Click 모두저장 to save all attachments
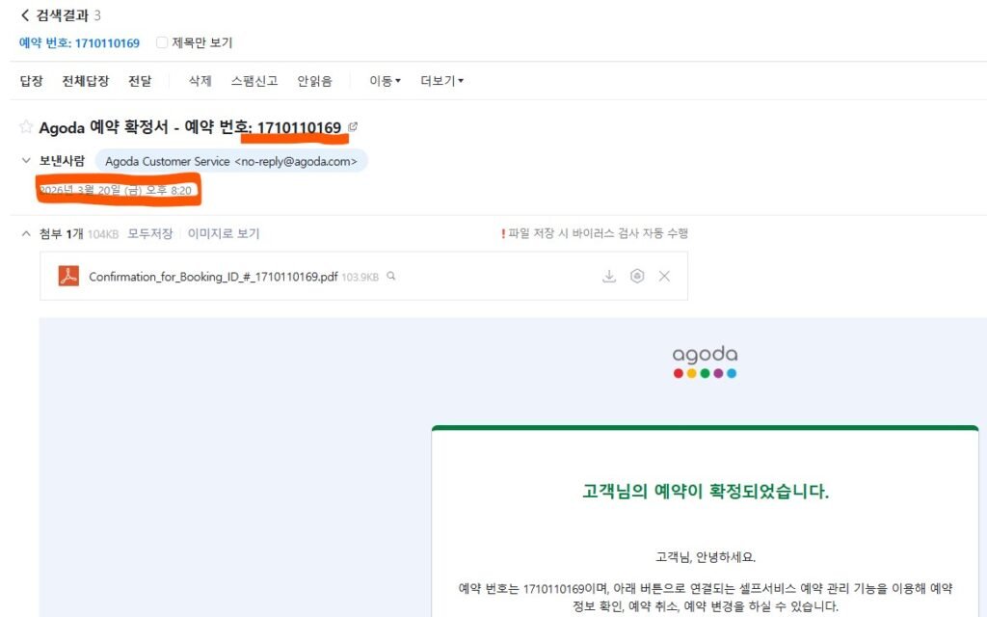Viewport: 987px width, 617px height. point(149,233)
